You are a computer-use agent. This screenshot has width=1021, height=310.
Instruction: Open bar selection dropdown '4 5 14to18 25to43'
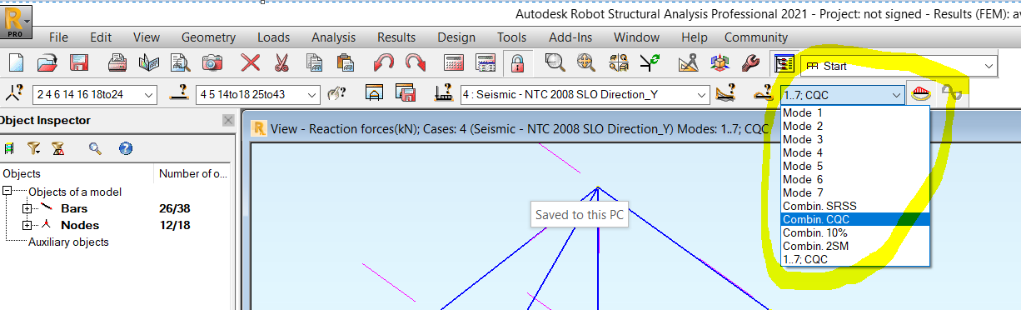pos(257,94)
